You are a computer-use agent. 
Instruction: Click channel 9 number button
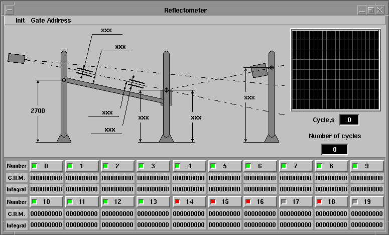(x=367, y=166)
